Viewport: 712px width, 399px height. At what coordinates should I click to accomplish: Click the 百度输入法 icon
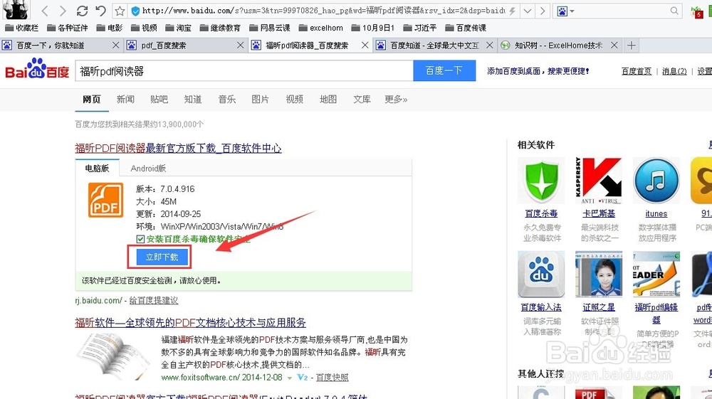pyautogui.click(x=541, y=275)
